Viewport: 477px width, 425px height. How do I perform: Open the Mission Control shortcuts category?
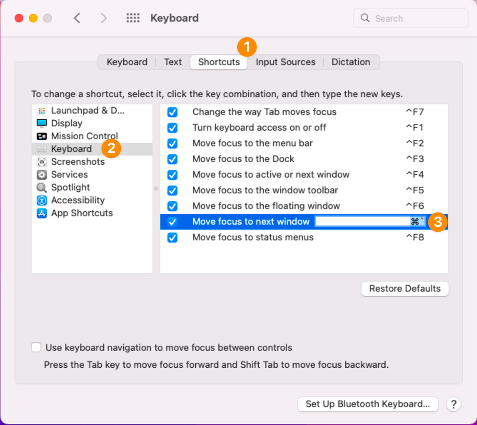tap(84, 136)
